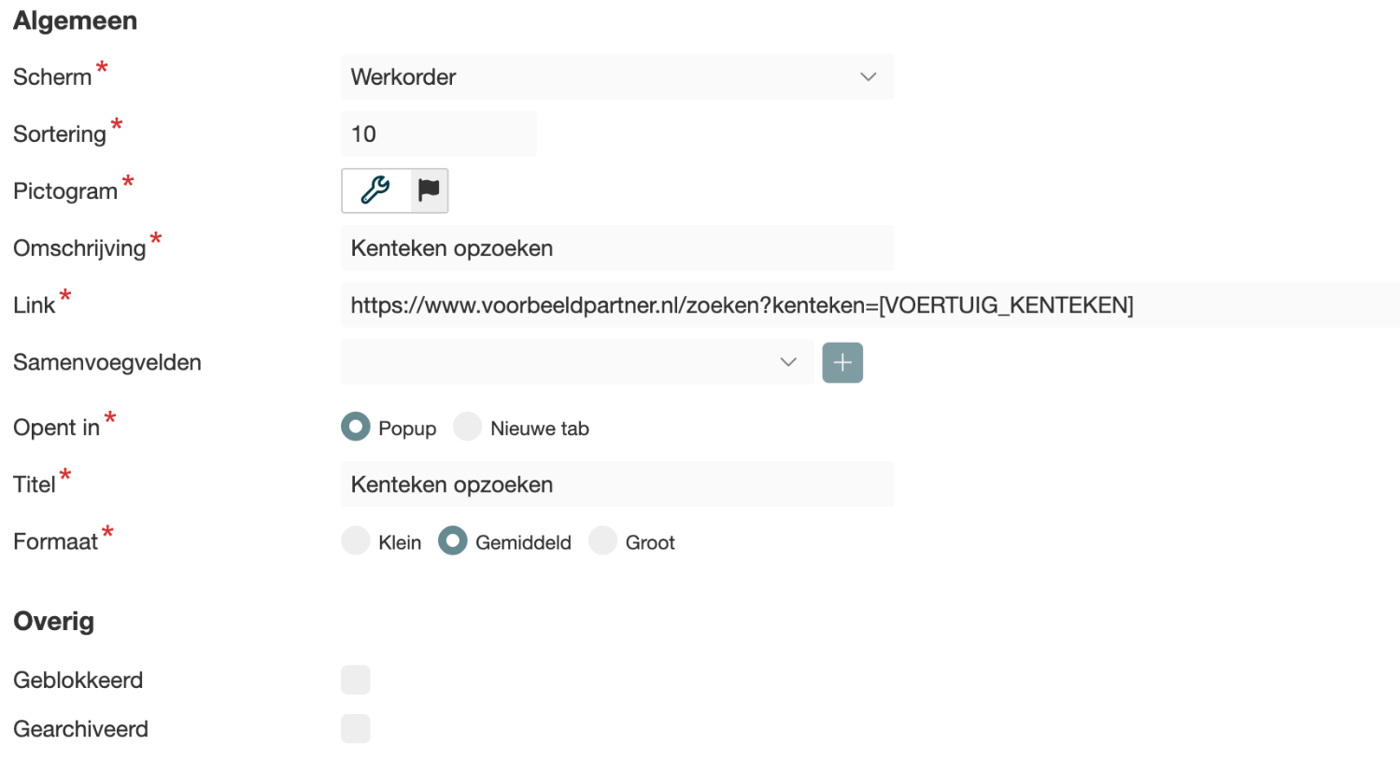Click the Sortering field label

click(60, 134)
